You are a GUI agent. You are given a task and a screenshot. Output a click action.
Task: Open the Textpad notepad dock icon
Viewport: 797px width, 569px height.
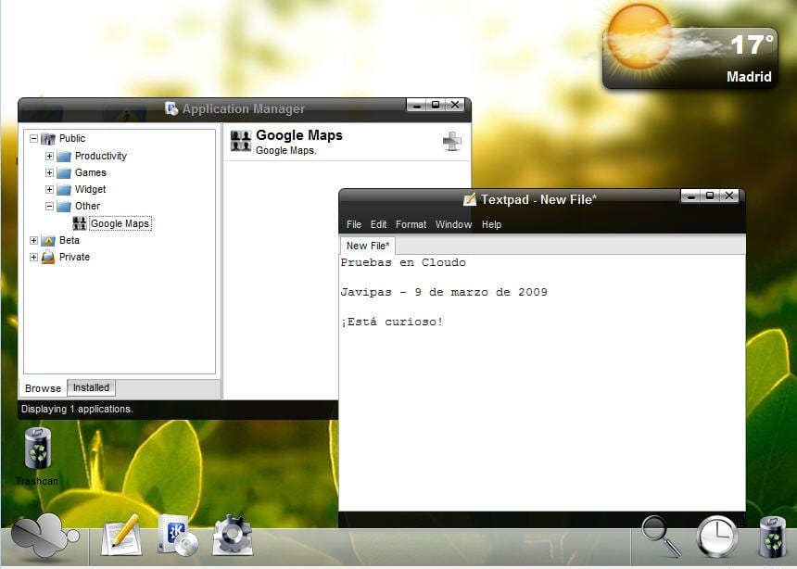point(120,535)
